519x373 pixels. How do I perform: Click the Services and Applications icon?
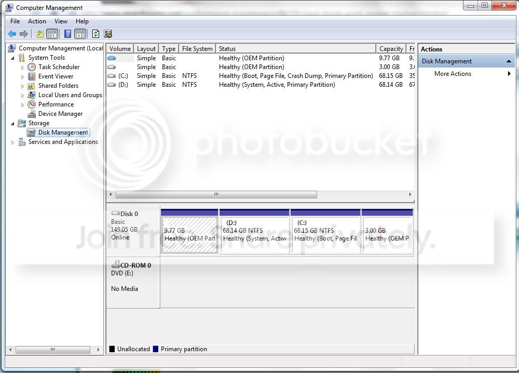[x=22, y=142]
